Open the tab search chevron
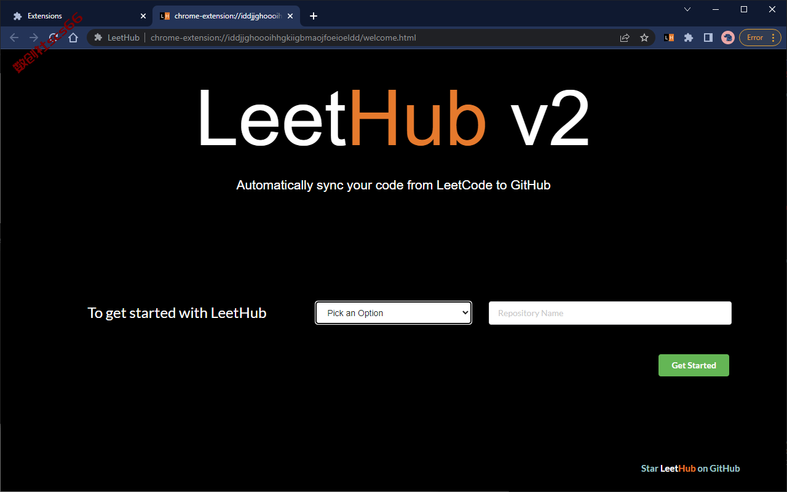Screen dimensions: 787x492 click(687, 9)
